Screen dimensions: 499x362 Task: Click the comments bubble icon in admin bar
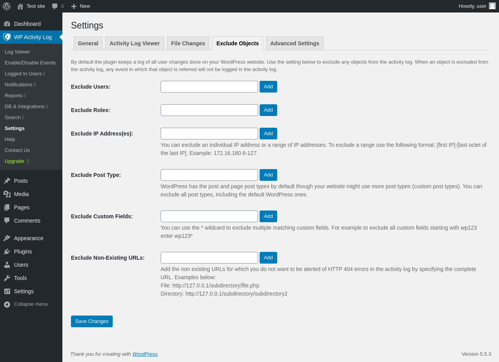pyautogui.click(x=55, y=6)
